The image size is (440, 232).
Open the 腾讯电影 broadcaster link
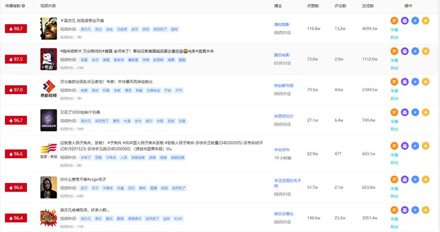point(282,55)
